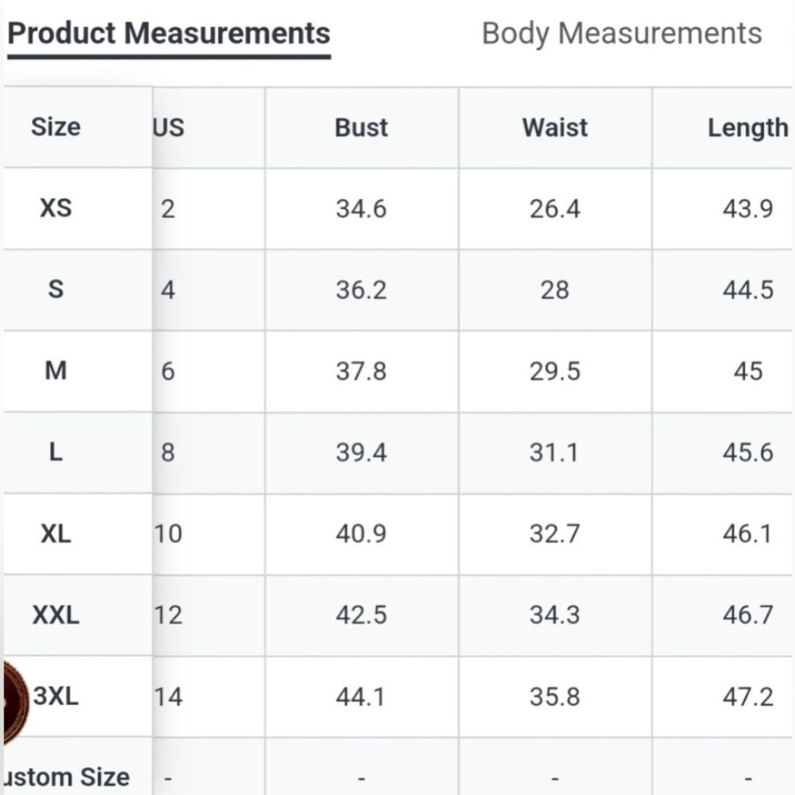
Task: Choose the M size row label
Action: point(56,370)
